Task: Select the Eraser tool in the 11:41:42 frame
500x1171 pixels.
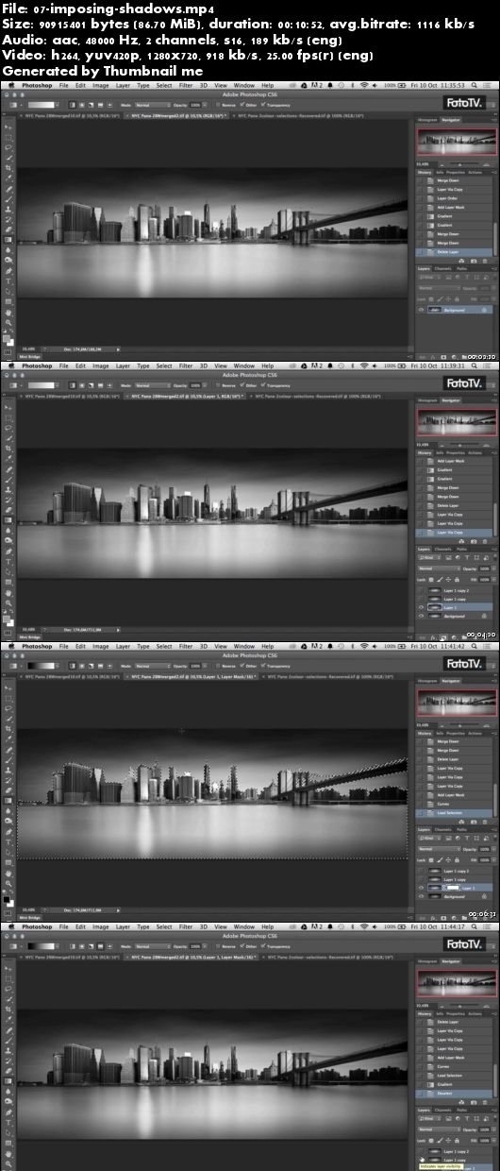Action: point(8,790)
